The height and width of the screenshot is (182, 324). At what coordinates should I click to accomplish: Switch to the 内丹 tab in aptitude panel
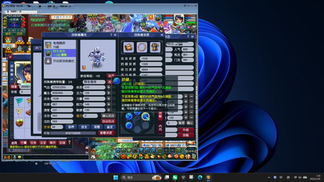coord(160,127)
